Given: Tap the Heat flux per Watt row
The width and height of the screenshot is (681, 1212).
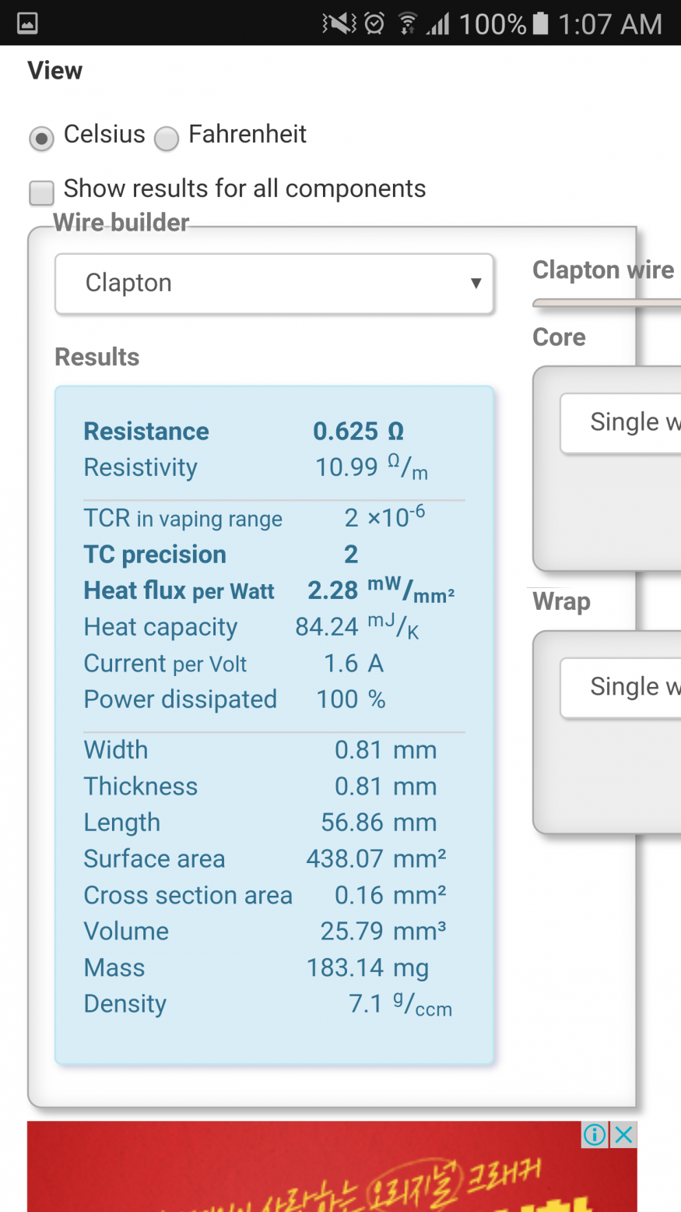Looking at the screenshot, I should point(269,591).
